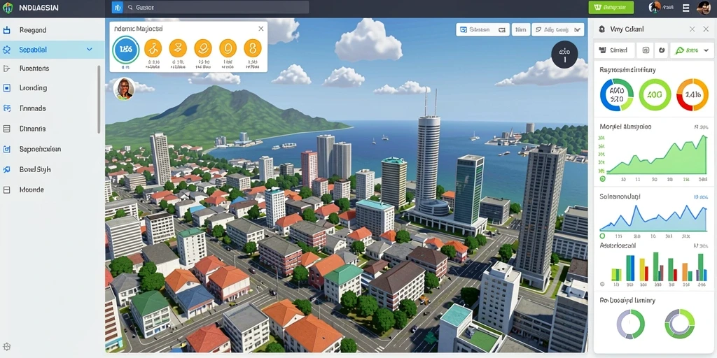
Task: Click the gear icon at the bottom of the sidebar
Action: pyautogui.click(x=7, y=347)
